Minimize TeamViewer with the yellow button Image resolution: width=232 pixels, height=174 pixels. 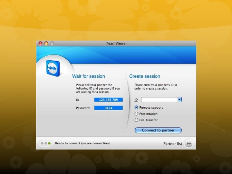(x=46, y=43)
